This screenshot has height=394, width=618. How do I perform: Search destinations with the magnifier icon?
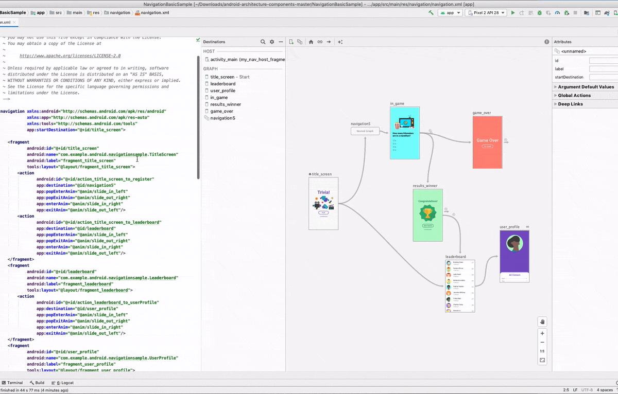click(263, 42)
